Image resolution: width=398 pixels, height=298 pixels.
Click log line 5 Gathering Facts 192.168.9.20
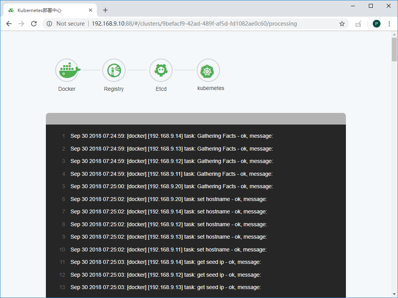[x=171, y=187]
